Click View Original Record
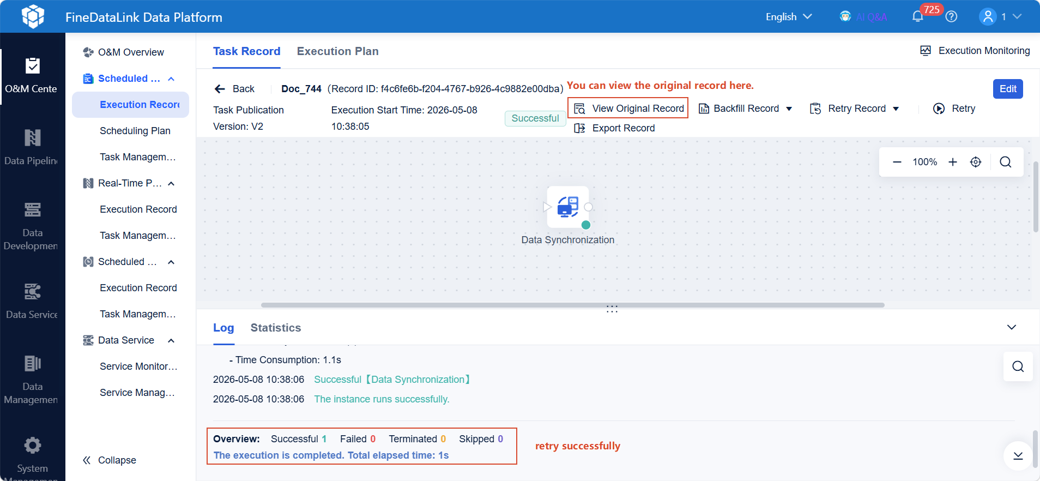Viewport: 1040px width, 481px height. (x=628, y=109)
